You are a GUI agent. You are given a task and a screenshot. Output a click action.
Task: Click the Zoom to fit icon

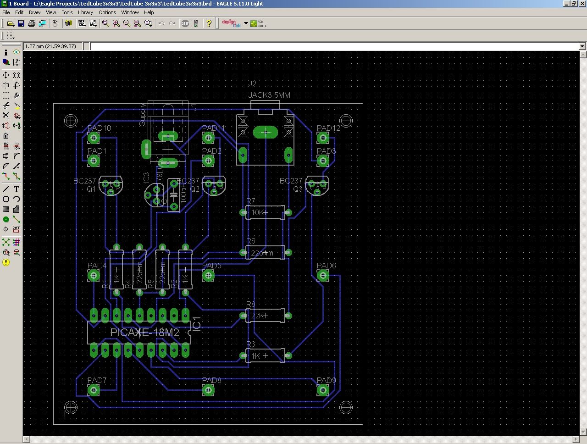tap(106, 23)
